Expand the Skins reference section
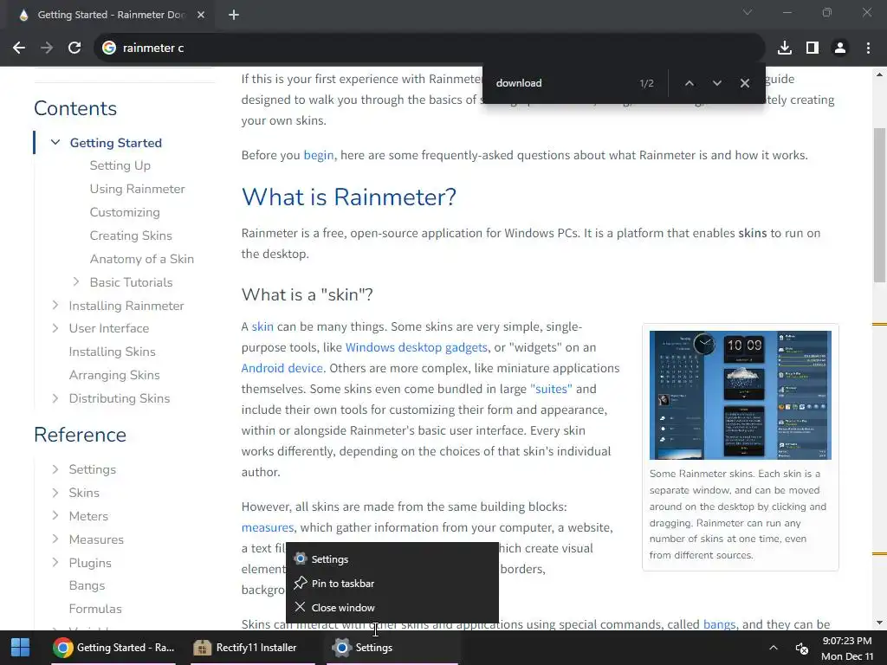The image size is (887, 665). pyautogui.click(x=55, y=493)
